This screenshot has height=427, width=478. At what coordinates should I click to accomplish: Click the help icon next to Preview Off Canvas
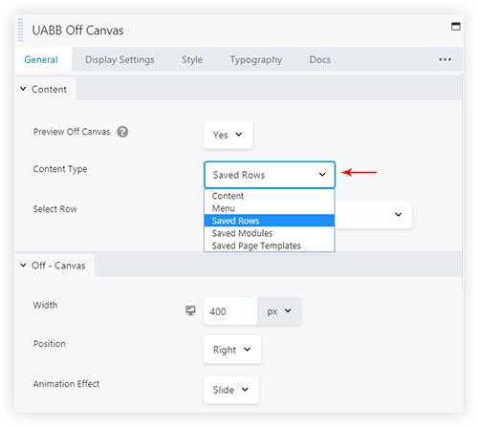coord(122,132)
